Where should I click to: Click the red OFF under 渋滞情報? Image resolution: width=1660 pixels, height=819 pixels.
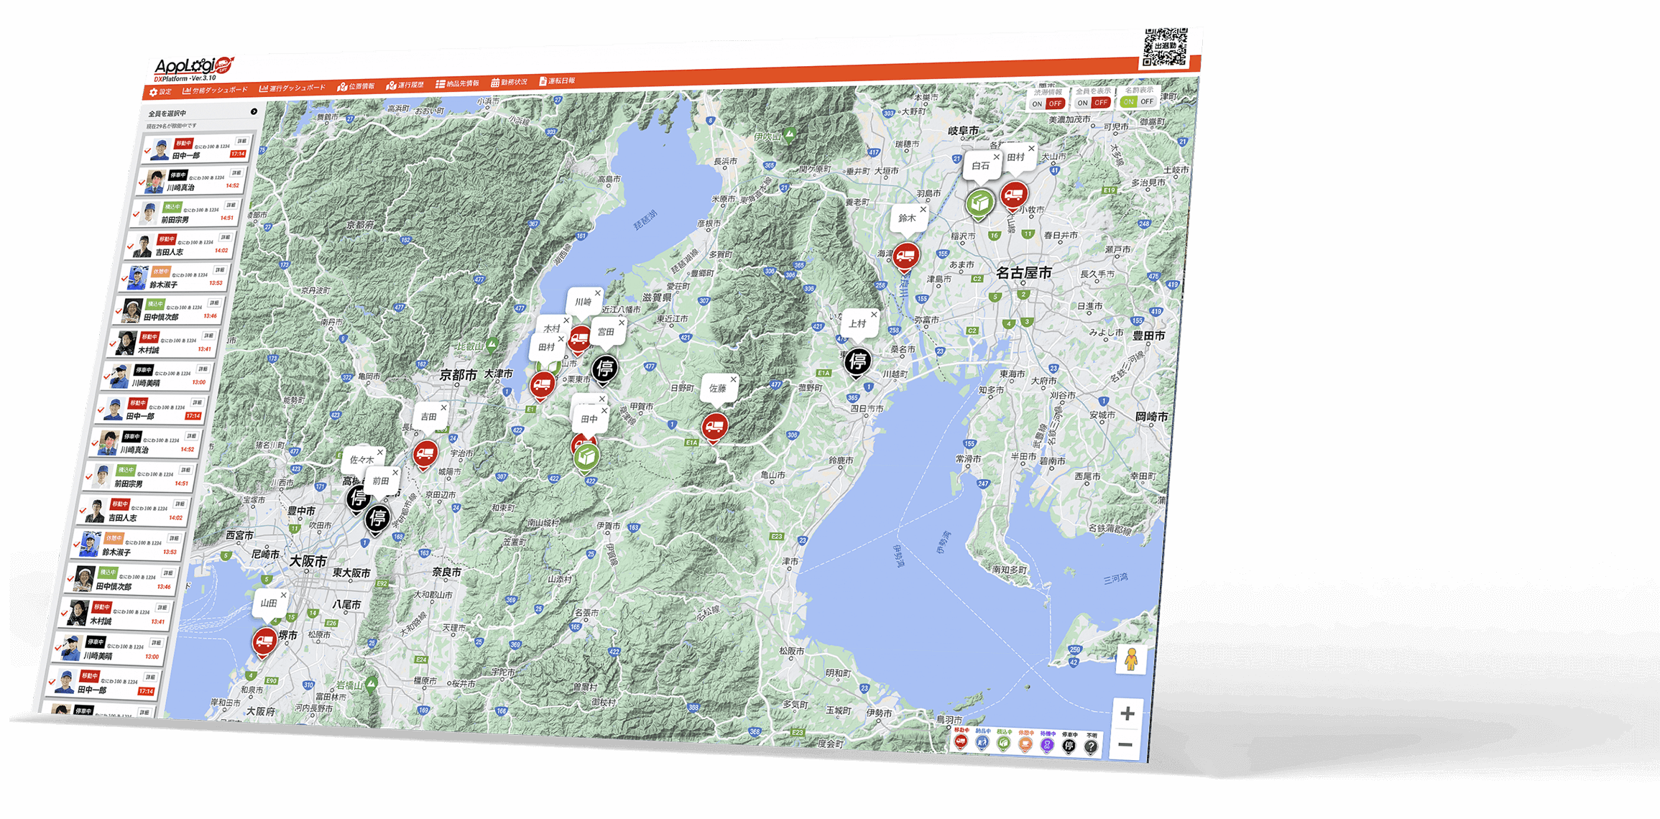[x=1055, y=103]
